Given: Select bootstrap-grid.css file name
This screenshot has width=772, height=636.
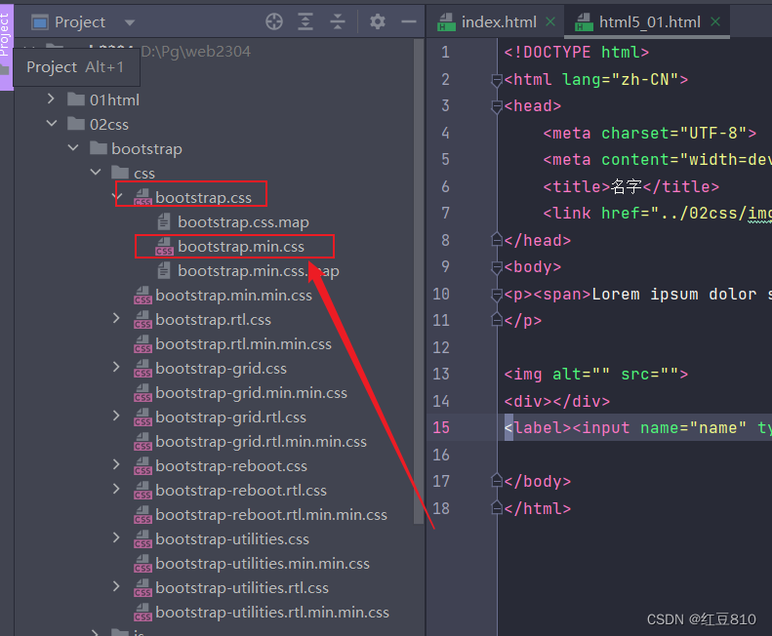Looking at the screenshot, I should click(x=222, y=368).
